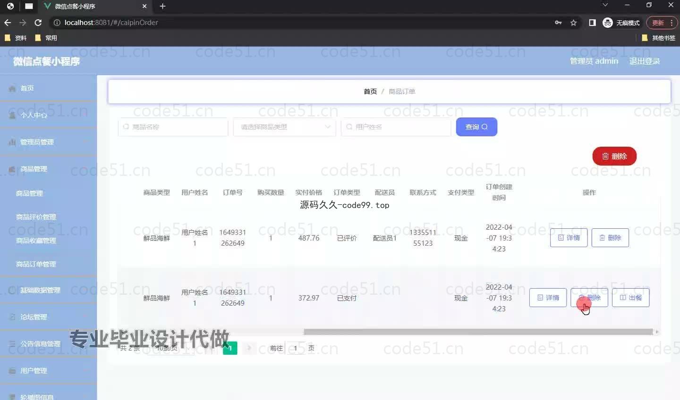Select pagination page 1 button

pyautogui.click(x=230, y=348)
